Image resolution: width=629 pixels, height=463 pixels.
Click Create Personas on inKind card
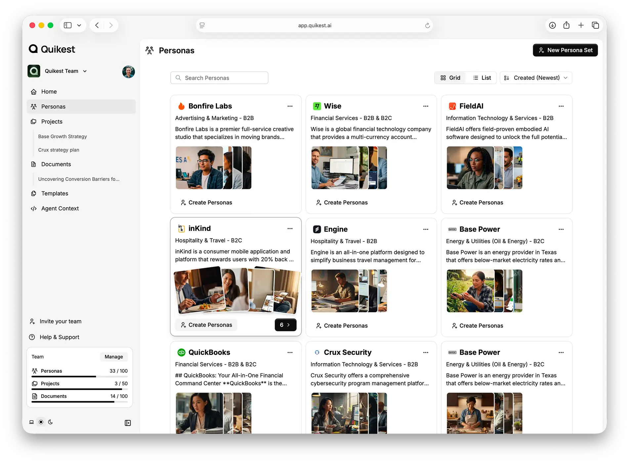(x=206, y=325)
